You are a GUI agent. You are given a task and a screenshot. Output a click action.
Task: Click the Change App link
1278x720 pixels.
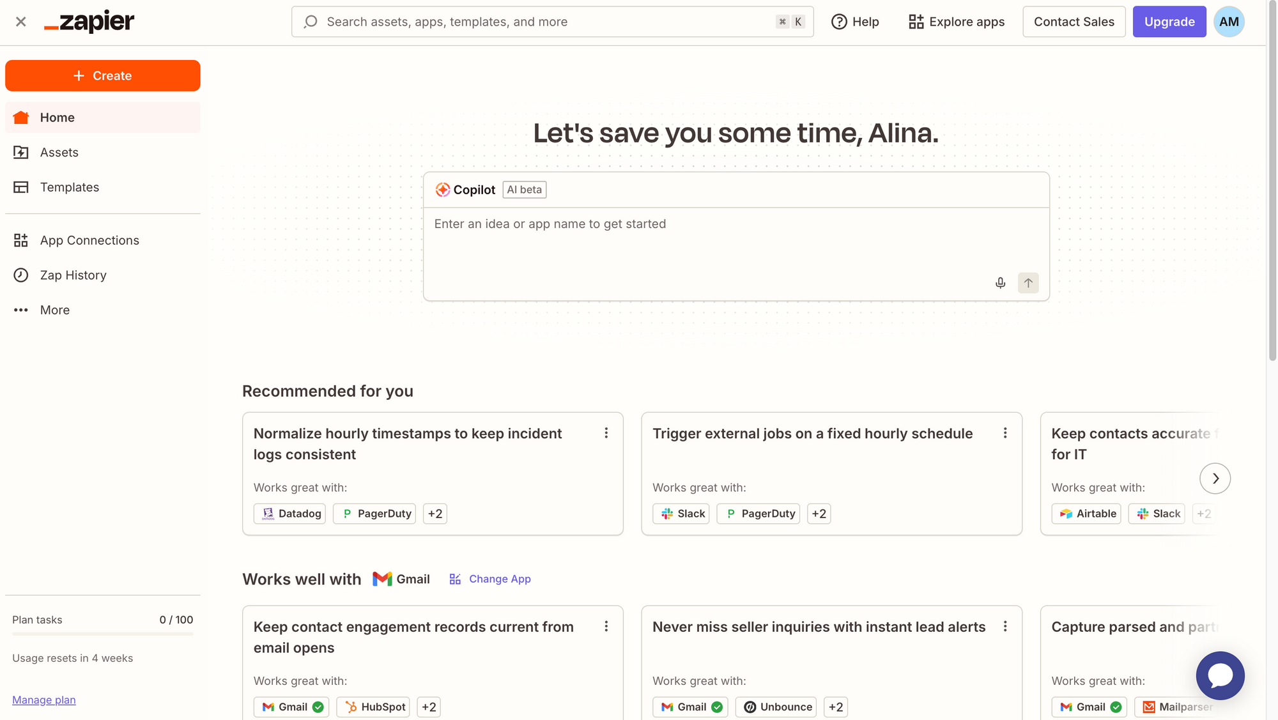(x=490, y=579)
